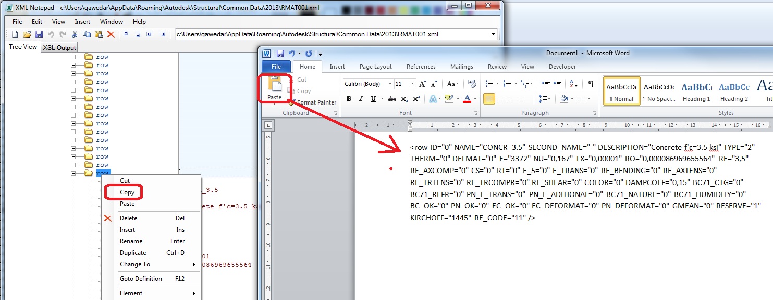
Task: Click Copy icon in XML Notepad toolbar
Action: 87,34
